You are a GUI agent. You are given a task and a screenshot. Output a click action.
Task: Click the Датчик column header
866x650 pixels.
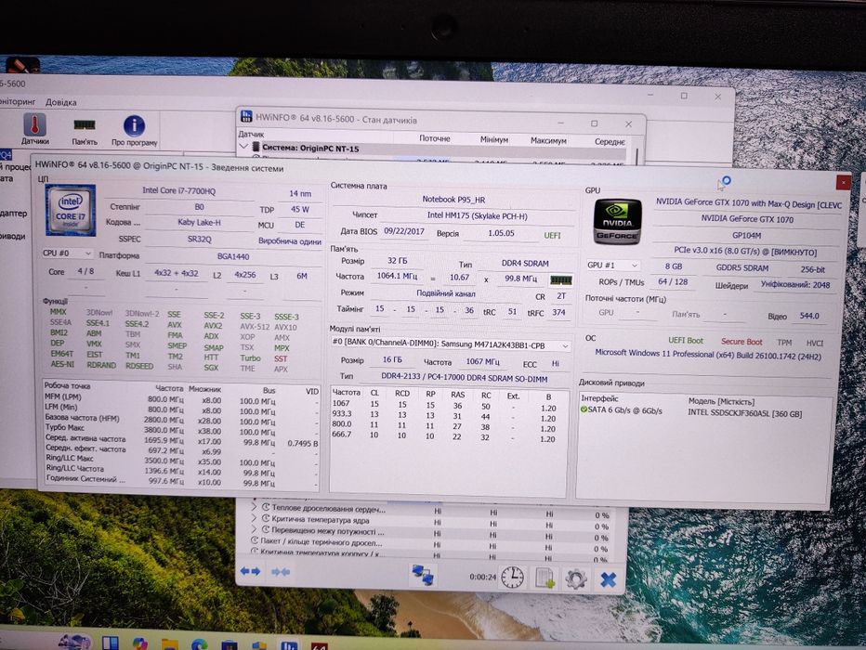pos(251,134)
